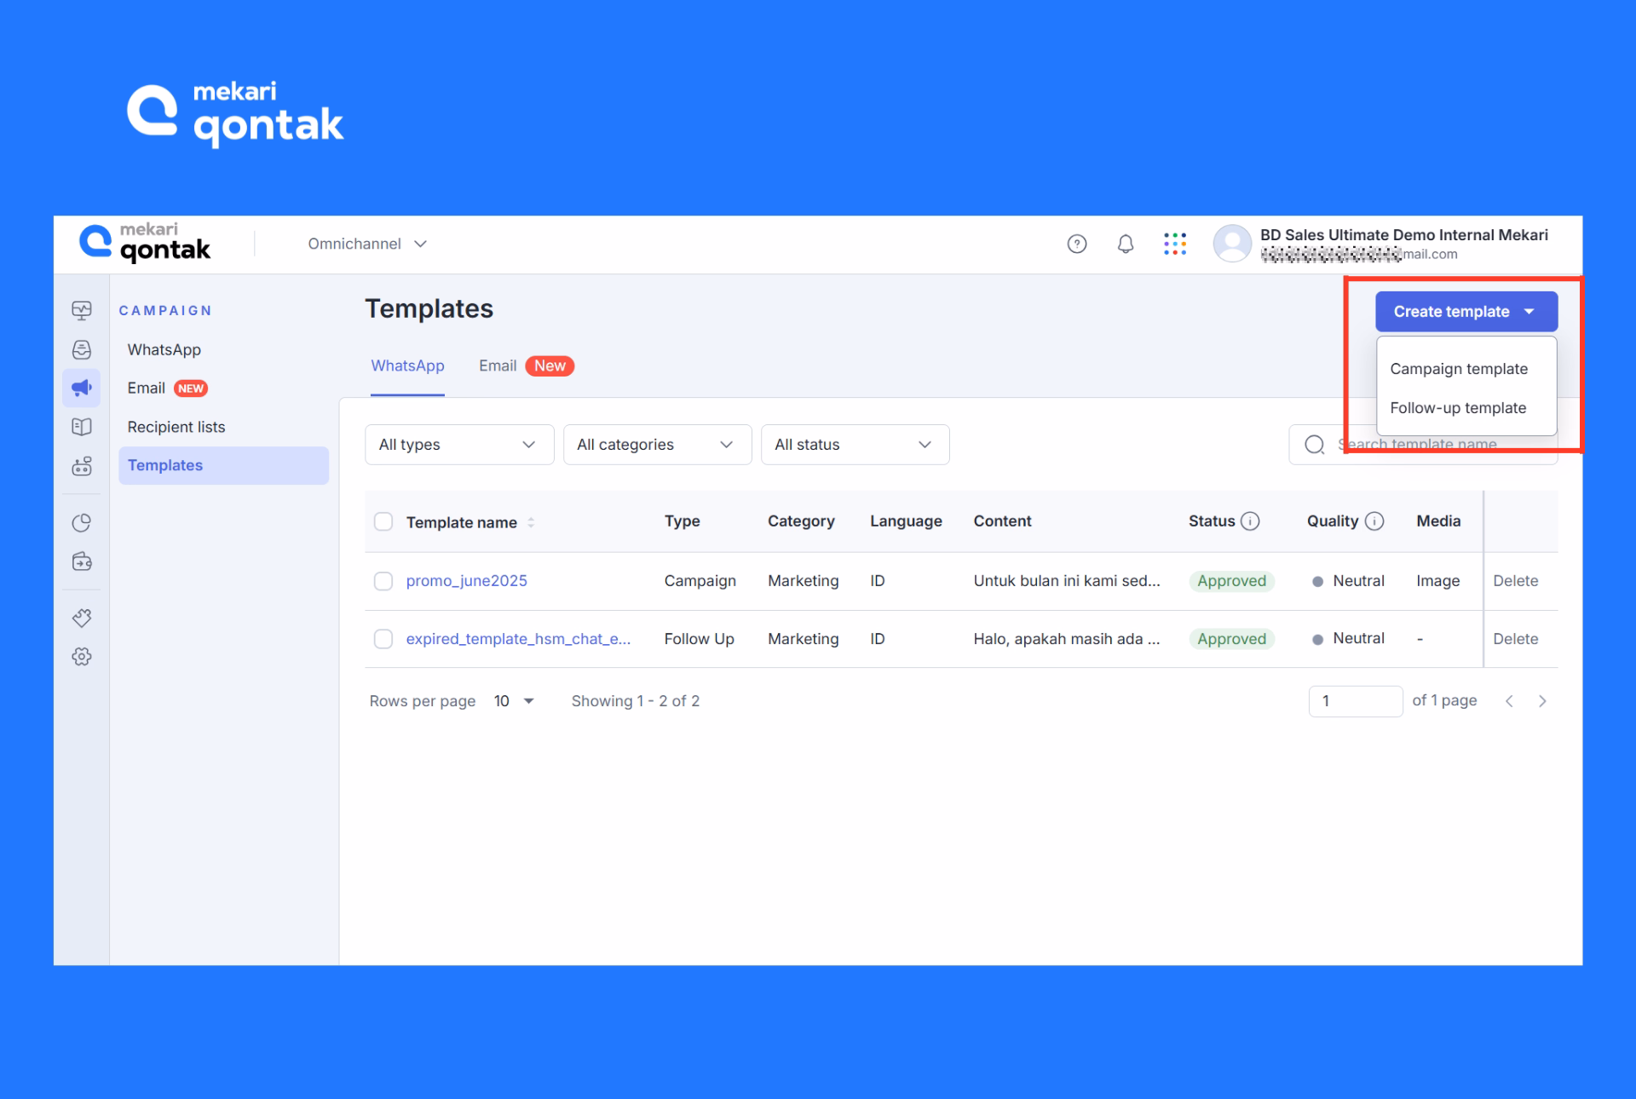Click the BD Sales Ultimate Demo account name
Screen dimensions: 1636x1099
(1403, 235)
